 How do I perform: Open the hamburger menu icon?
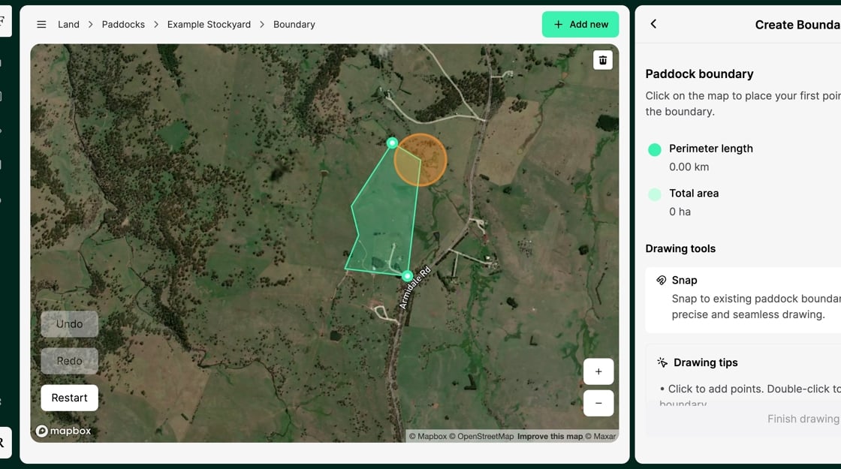pos(41,25)
